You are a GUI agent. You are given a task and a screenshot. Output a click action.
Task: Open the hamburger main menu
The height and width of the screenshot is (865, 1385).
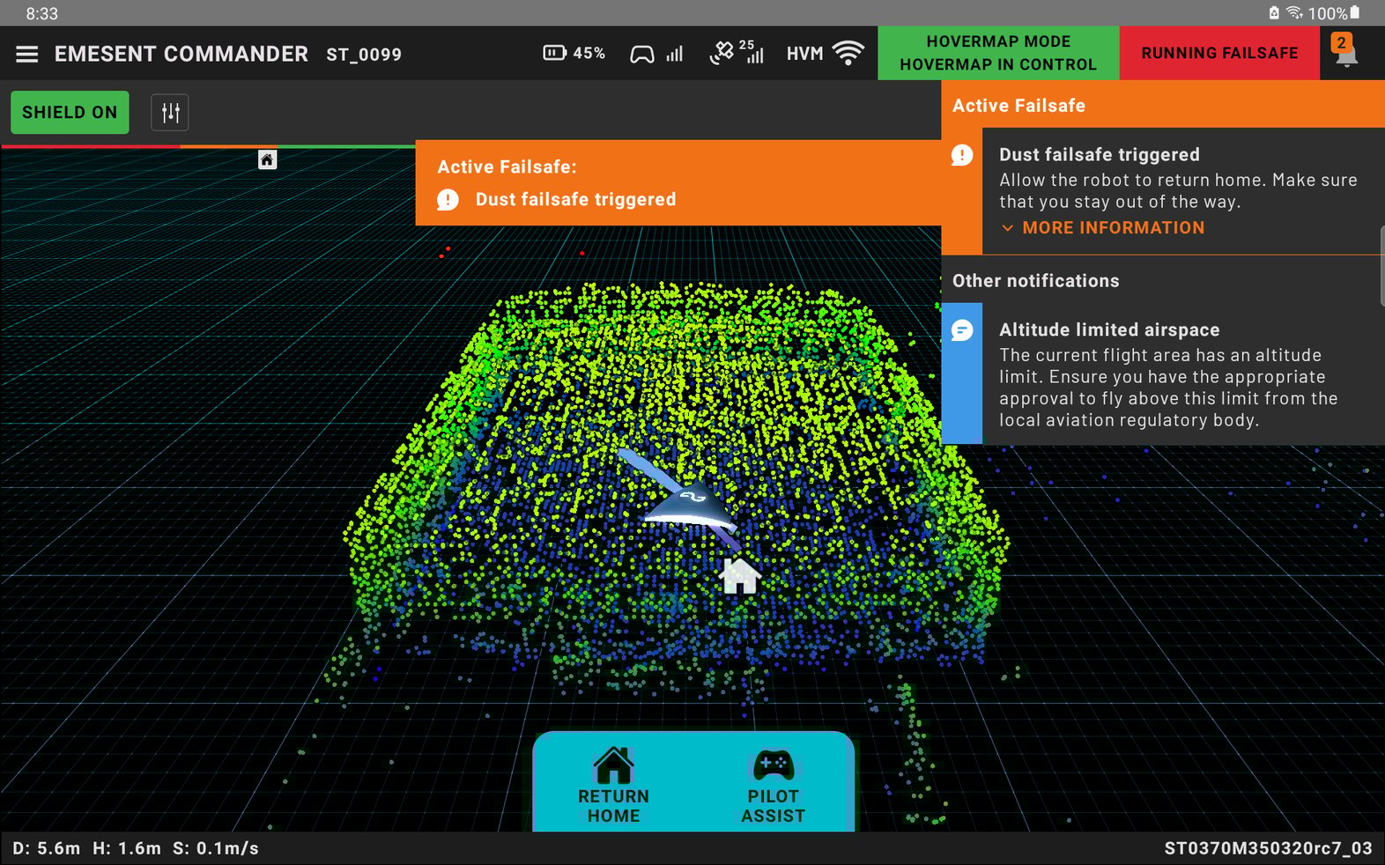(x=27, y=54)
